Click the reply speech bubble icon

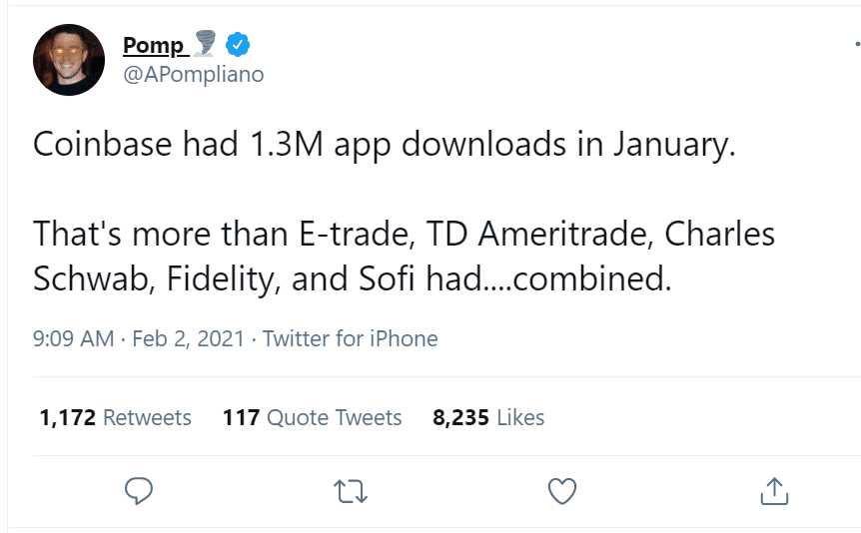[139, 491]
